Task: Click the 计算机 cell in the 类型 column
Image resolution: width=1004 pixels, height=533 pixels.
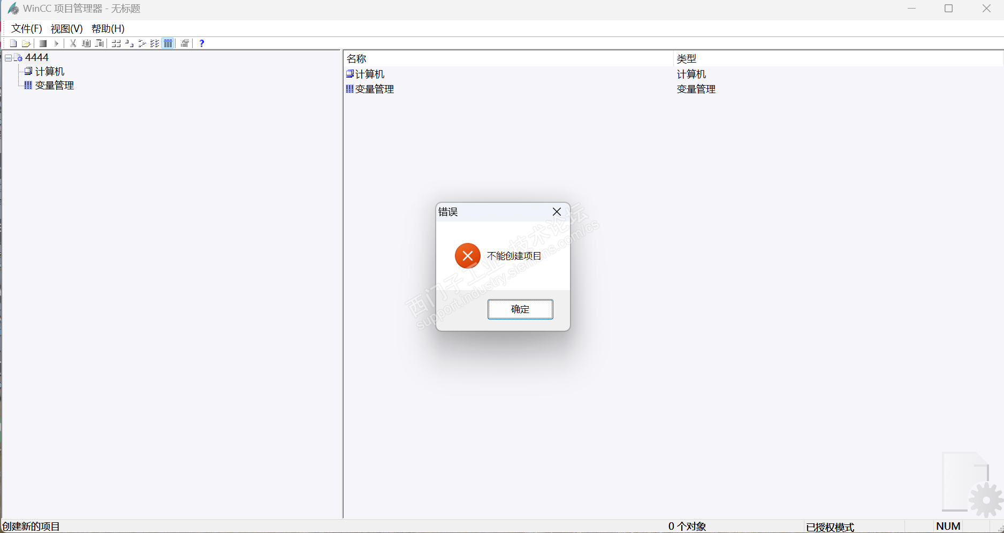Action: [691, 74]
